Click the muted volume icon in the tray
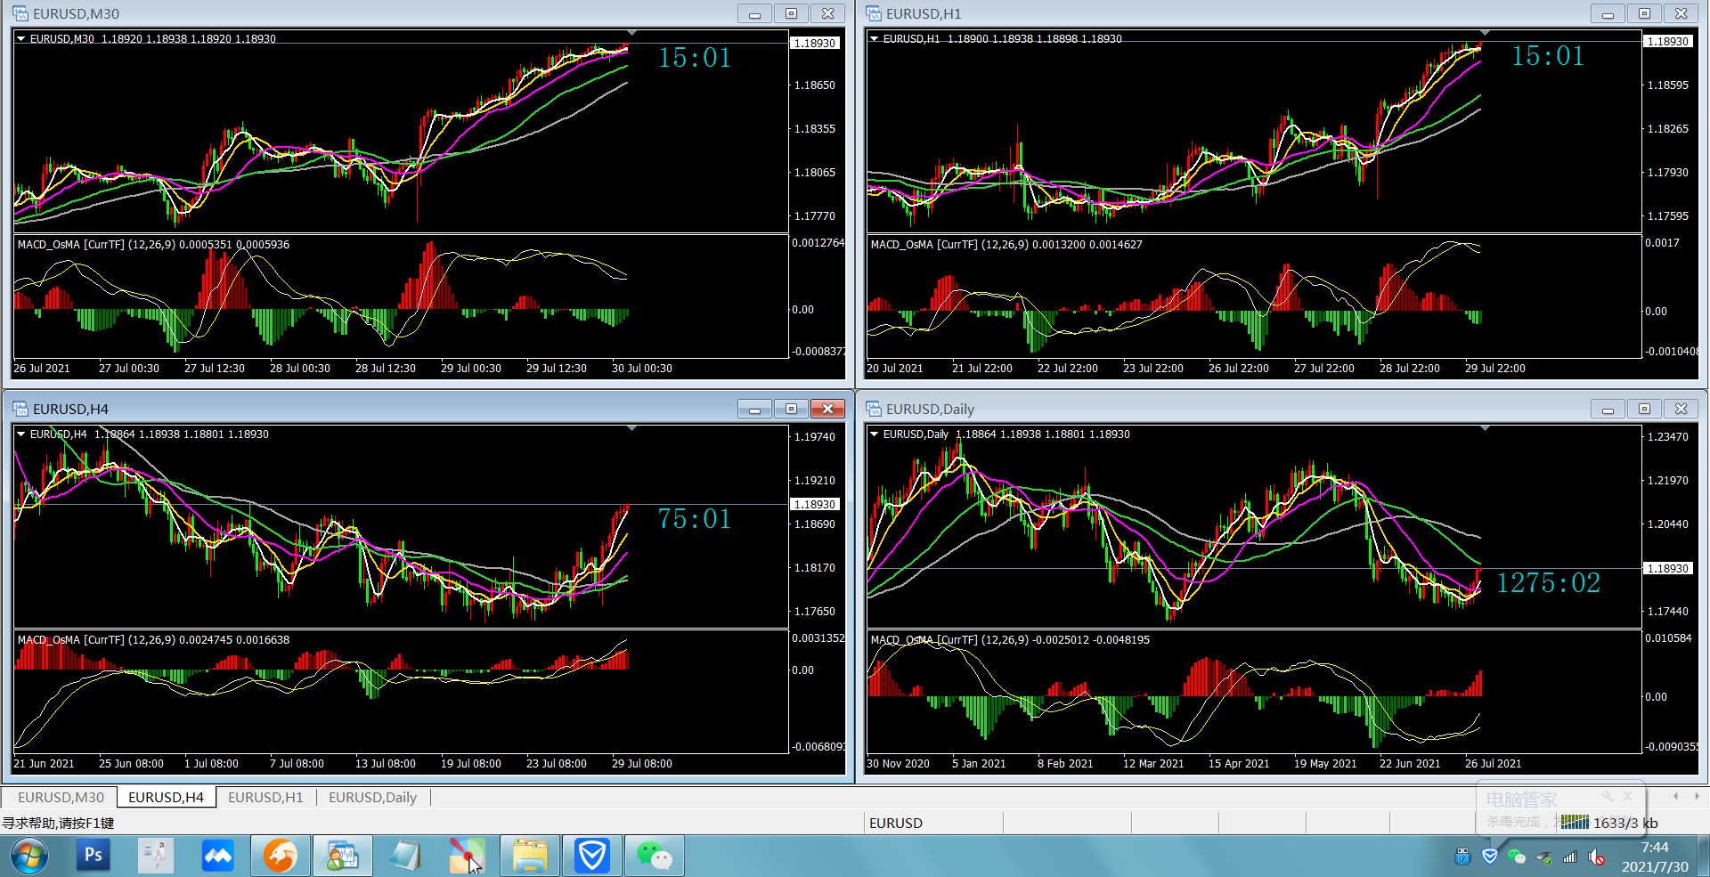Screen dimensions: 1710x877 [1597, 857]
